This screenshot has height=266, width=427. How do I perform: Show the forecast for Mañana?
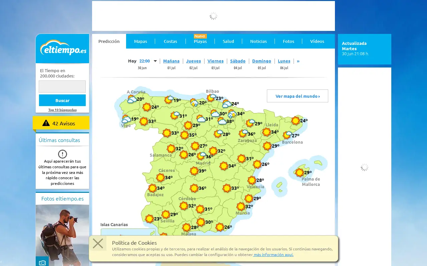(x=171, y=61)
